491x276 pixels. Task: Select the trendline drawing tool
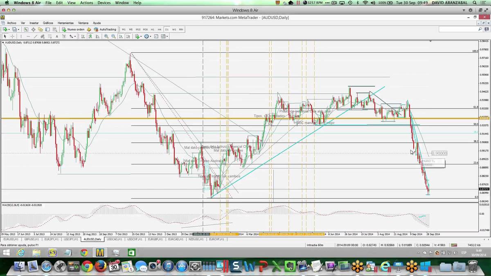click(36, 36)
